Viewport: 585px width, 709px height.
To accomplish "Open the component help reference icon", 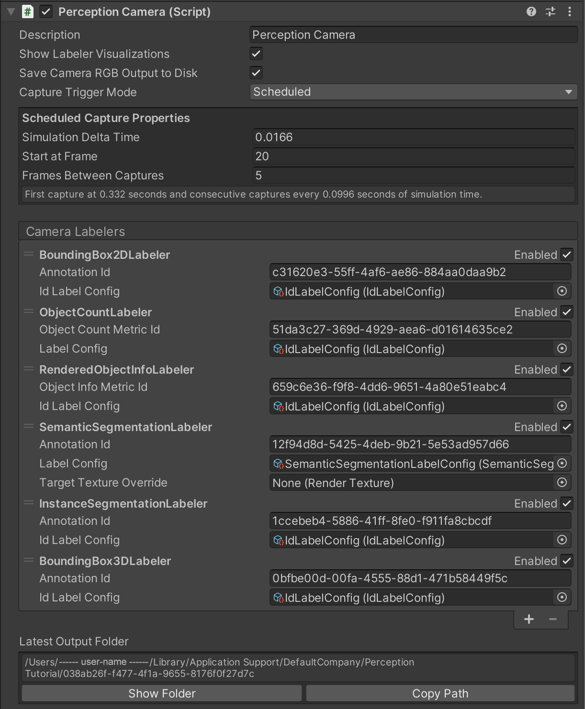I will [x=531, y=12].
